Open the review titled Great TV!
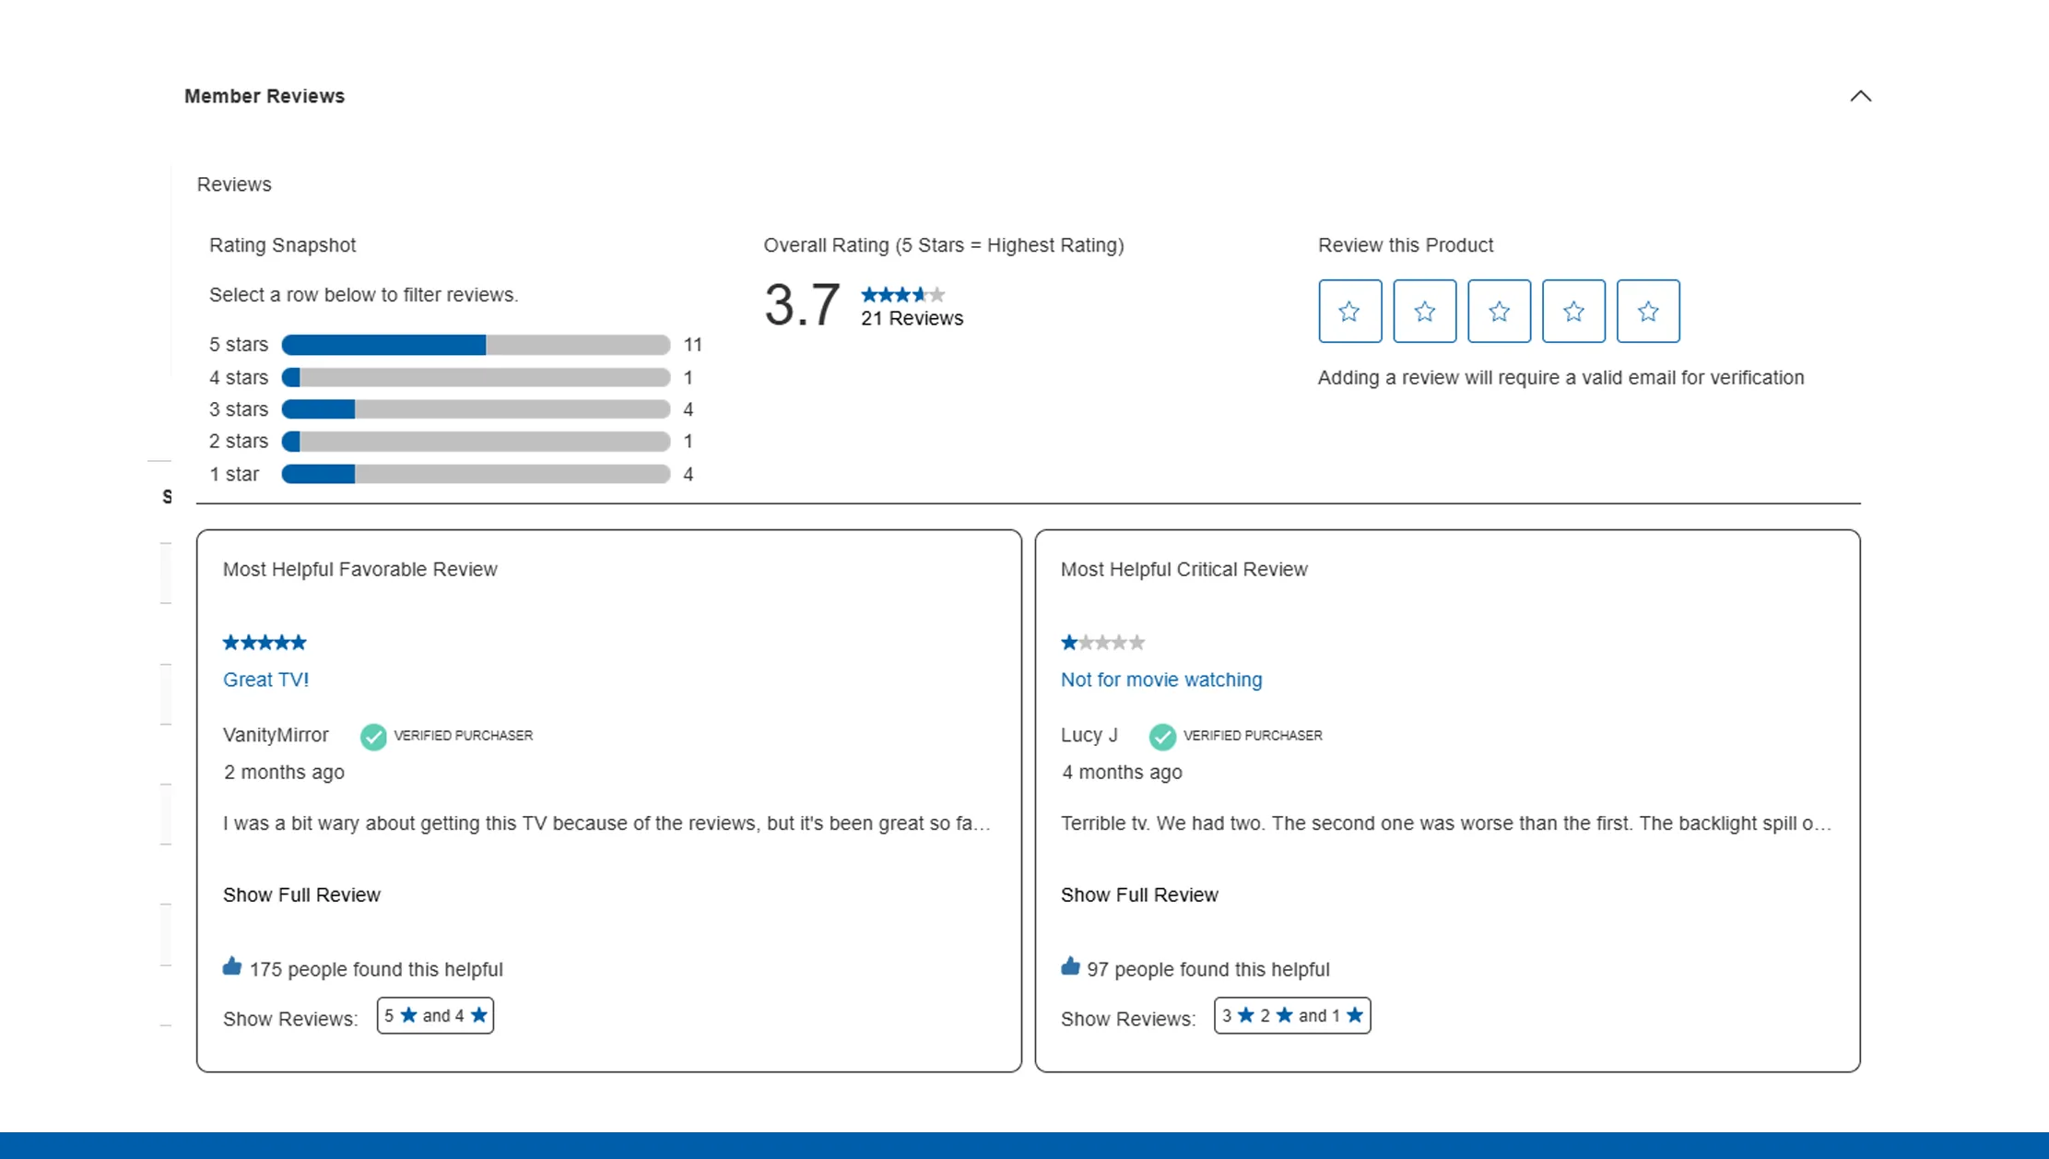The height and width of the screenshot is (1159, 2049). click(266, 679)
